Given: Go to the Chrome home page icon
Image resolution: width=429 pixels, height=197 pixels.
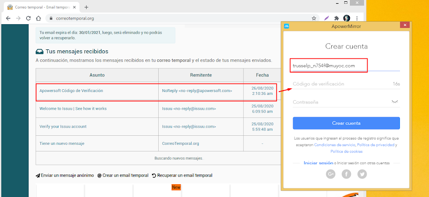Looking at the screenshot, I should pyautogui.click(x=39, y=18).
